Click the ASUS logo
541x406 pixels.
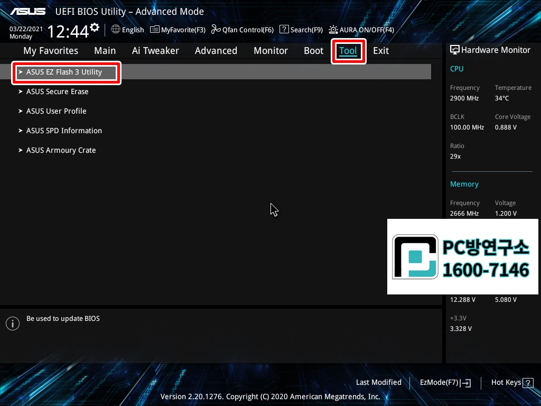coord(27,12)
